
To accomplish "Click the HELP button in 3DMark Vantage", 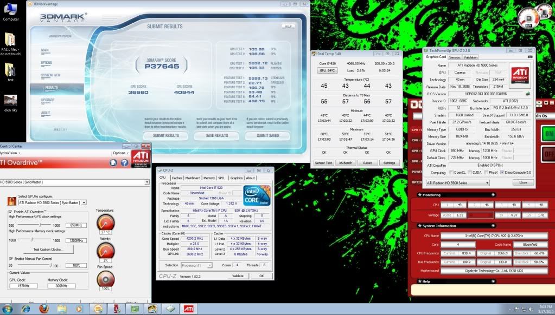I will tap(289, 27).
